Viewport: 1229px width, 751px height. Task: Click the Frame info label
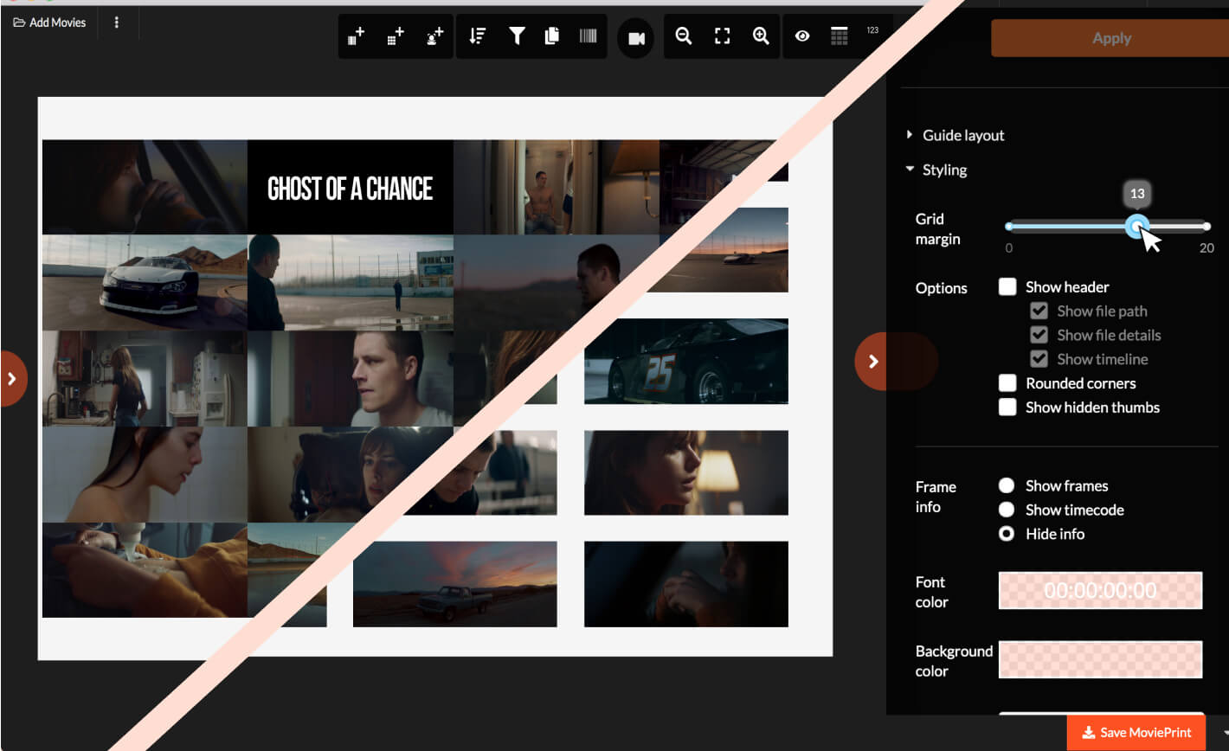pyautogui.click(x=936, y=497)
